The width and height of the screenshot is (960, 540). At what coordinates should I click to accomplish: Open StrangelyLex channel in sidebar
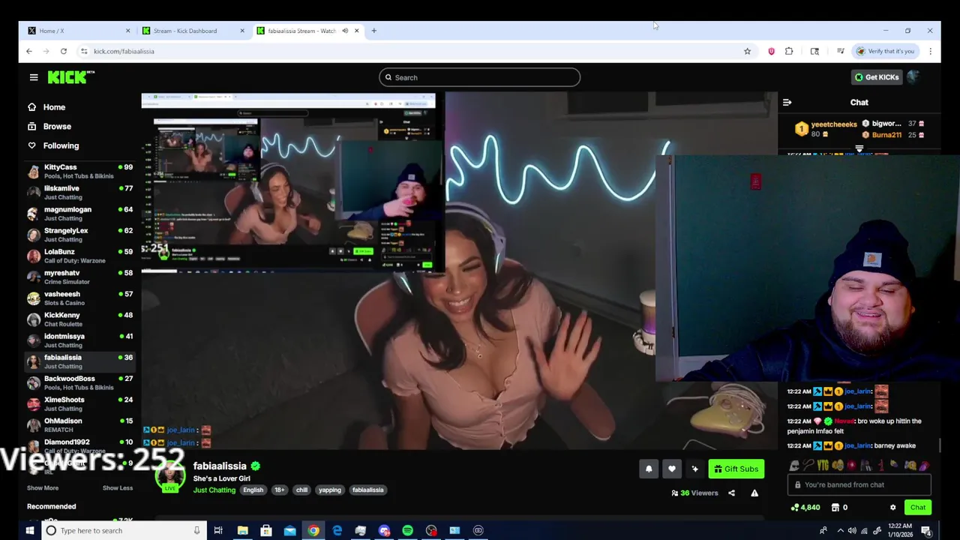pos(79,235)
